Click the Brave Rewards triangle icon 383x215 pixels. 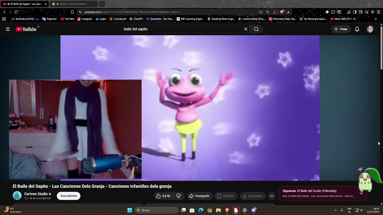288,12
